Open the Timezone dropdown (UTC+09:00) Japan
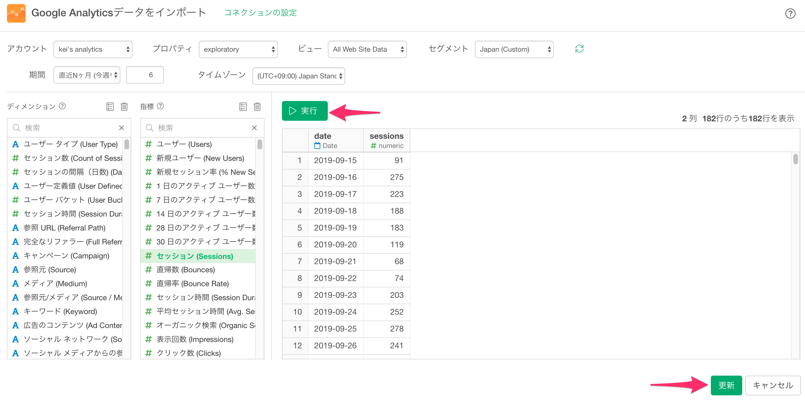This screenshot has height=400, width=805. (x=298, y=76)
